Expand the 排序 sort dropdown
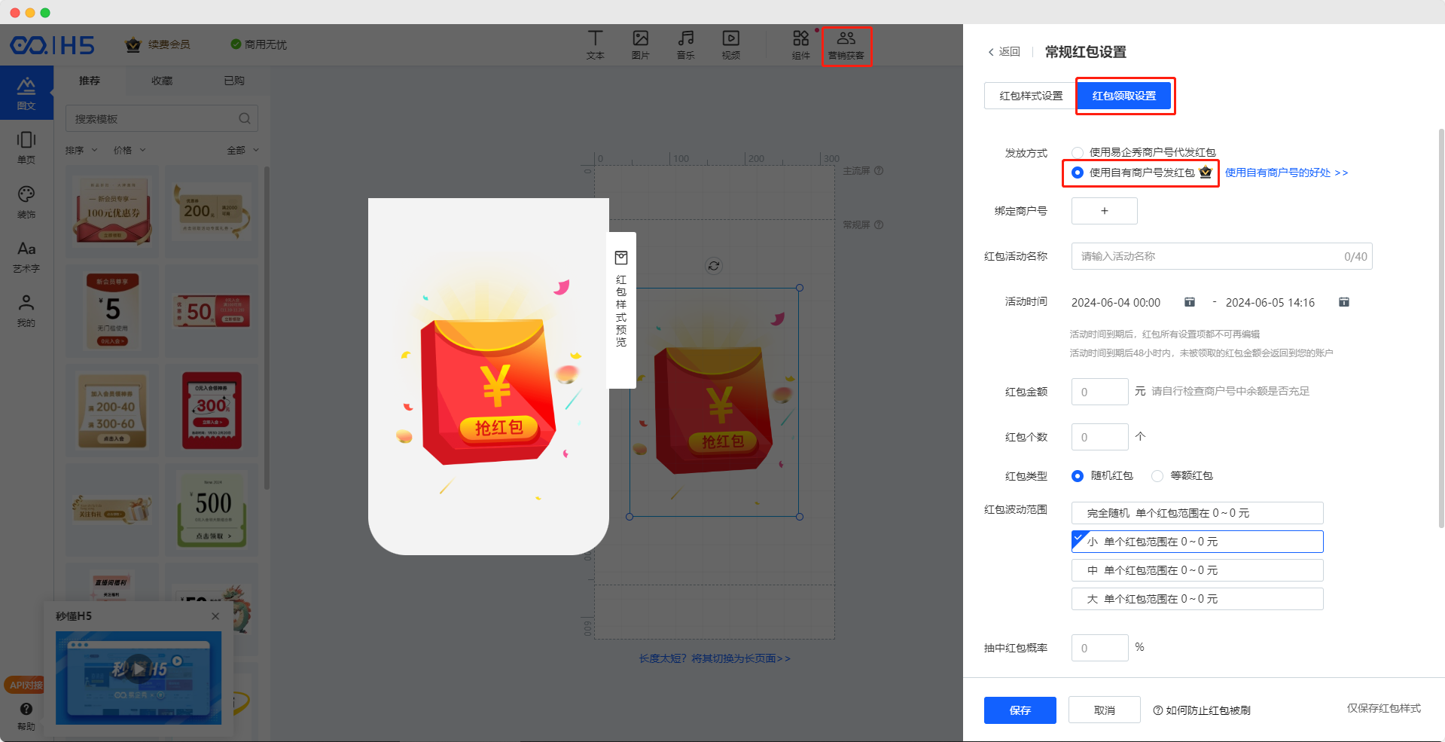1445x742 pixels. [x=81, y=150]
